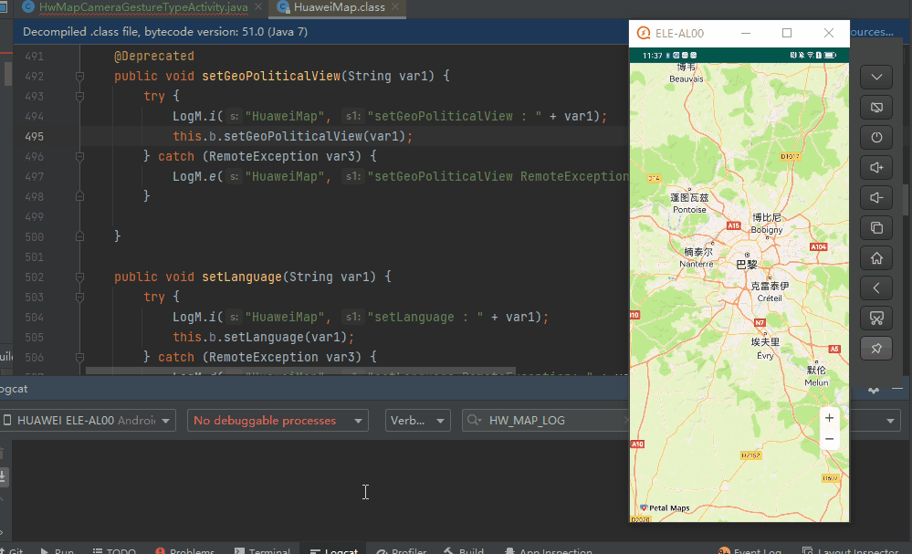Collapse the device toolbar with chevron
The width and height of the screenshot is (912, 554).
876,77
